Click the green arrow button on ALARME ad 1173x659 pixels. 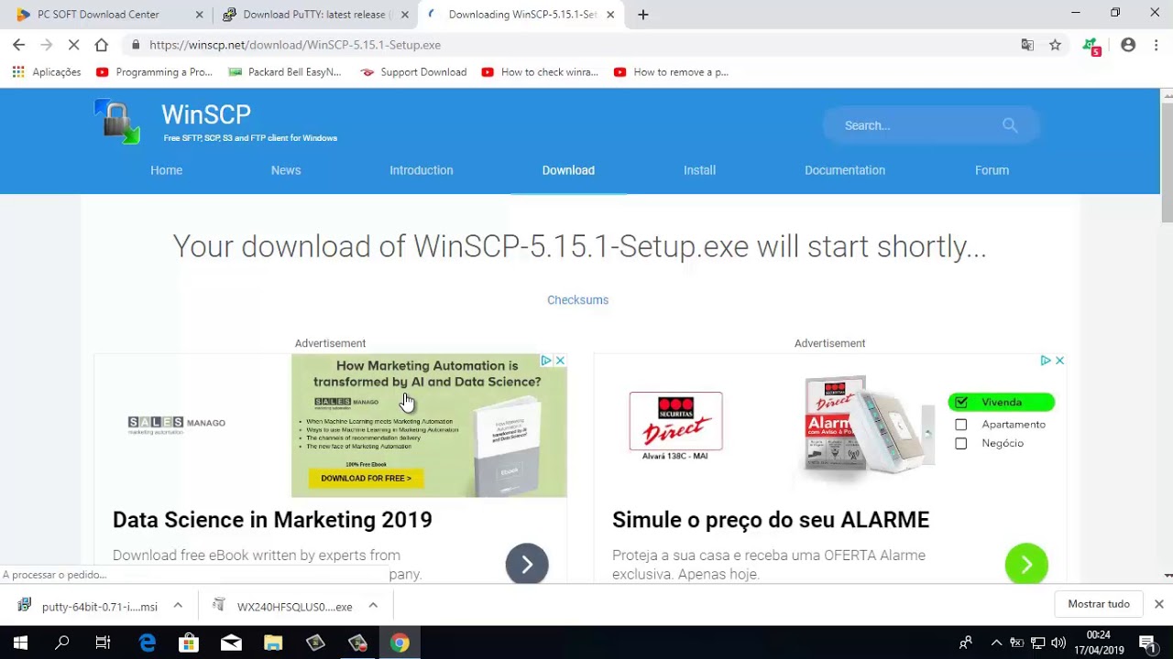pos(1026,565)
